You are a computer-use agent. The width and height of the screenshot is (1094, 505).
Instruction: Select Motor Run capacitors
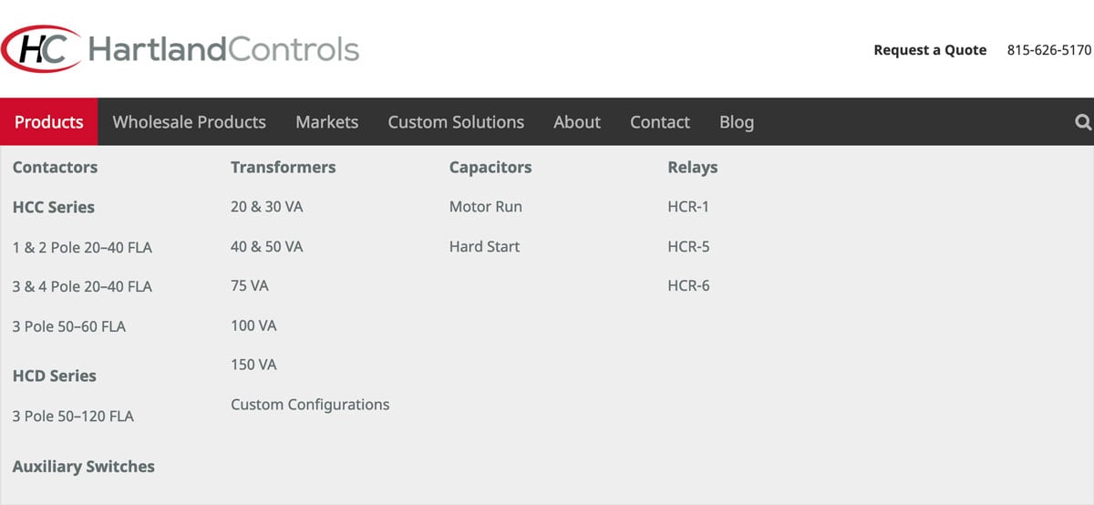point(486,207)
